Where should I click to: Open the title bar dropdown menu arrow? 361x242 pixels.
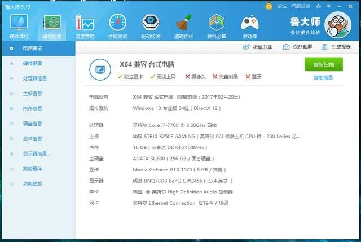(328, 6)
